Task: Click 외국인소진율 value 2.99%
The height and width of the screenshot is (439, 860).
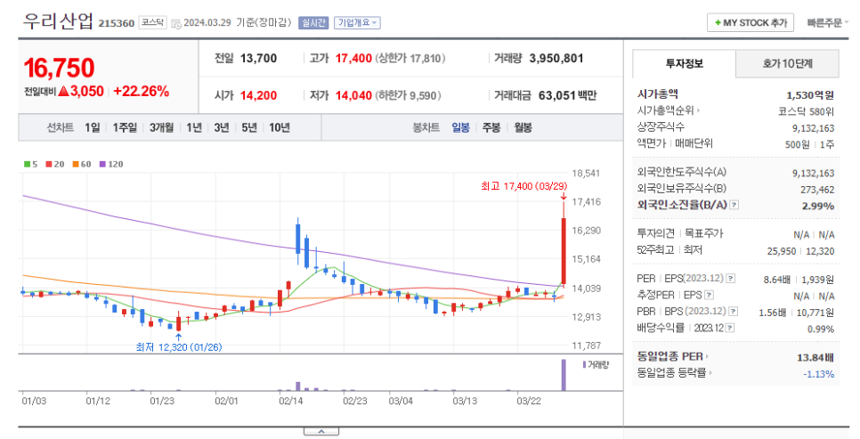Action: click(819, 207)
